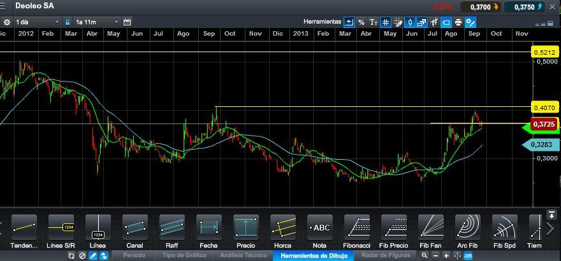Click the 0,4070 yellow price level marker
Viewport: 561px width, 261px height.
coord(545,108)
